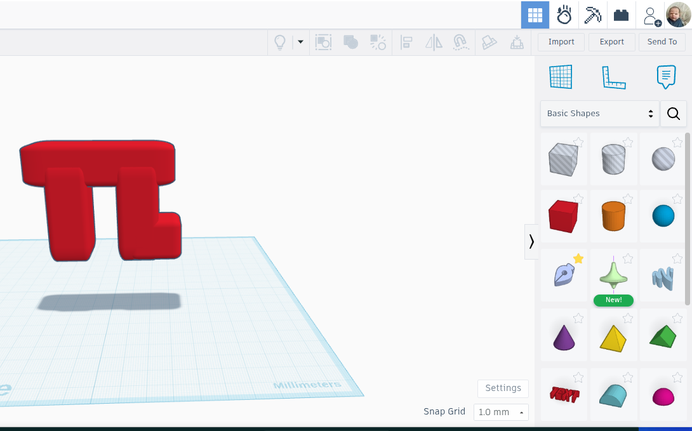Click the Ruler tool in the shapes panel
692x431 pixels.
click(614, 76)
